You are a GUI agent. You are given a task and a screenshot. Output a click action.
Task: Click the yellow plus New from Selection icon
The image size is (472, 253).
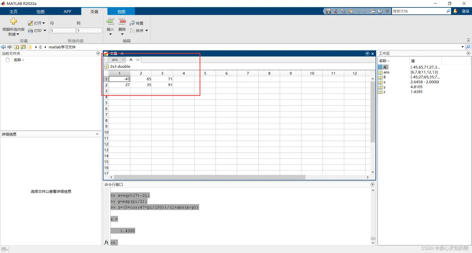click(x=13, y=21)
